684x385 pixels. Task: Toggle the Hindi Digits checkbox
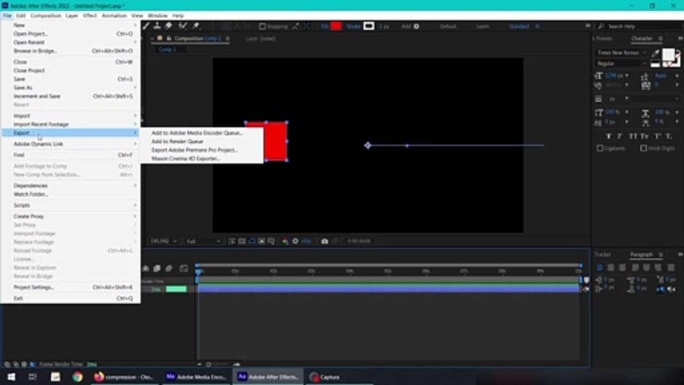[x=643, y=148]
